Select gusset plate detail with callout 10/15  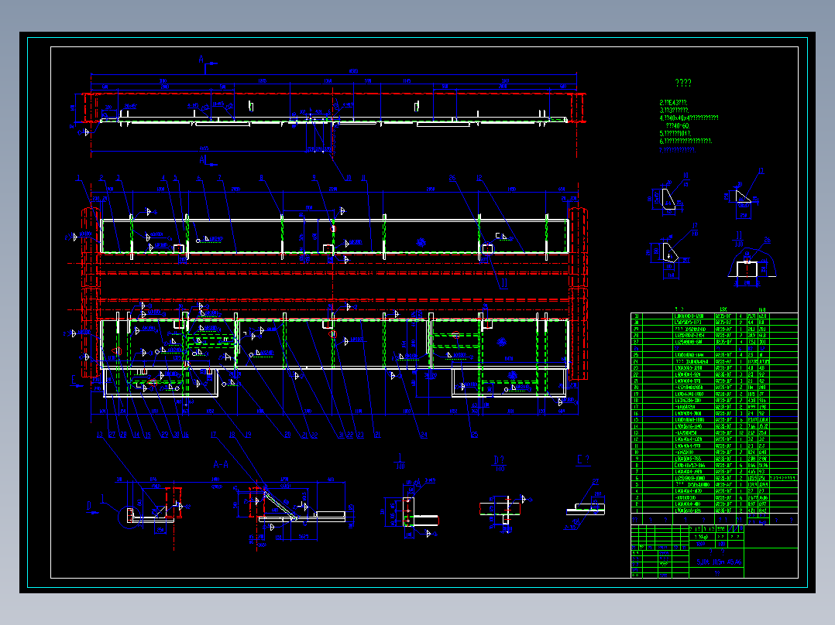668,196
